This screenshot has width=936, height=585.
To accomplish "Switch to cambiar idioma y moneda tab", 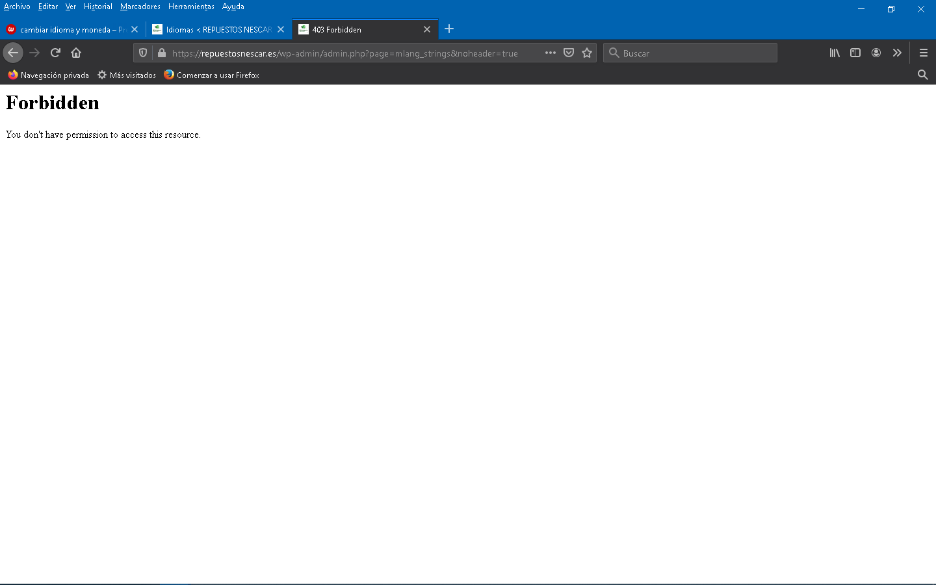I will (x=71, y=29).
